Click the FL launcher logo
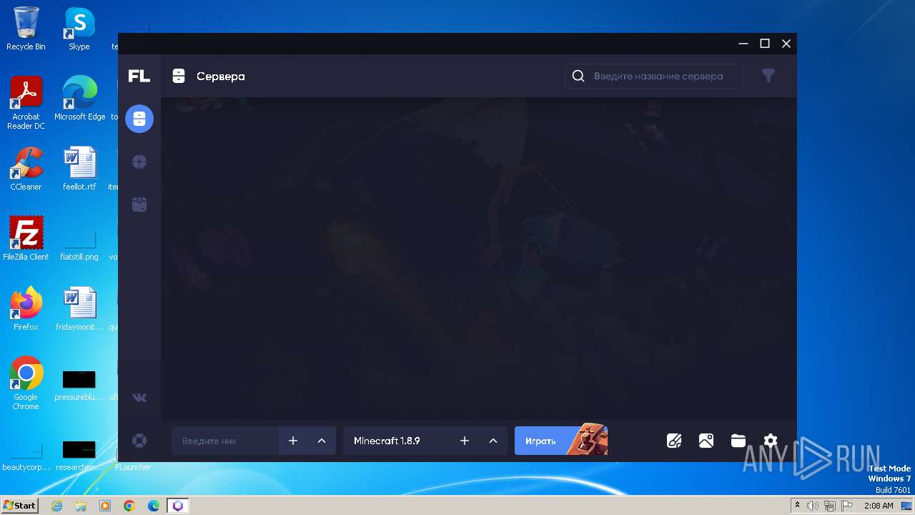 pyautogui.click(x=139, y=76)
